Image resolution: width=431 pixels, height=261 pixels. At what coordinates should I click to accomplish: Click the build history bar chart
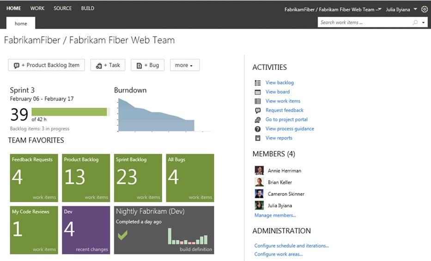pos(188,236)
